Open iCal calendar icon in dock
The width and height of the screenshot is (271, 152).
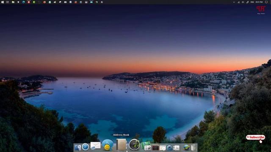click(163, 147)
